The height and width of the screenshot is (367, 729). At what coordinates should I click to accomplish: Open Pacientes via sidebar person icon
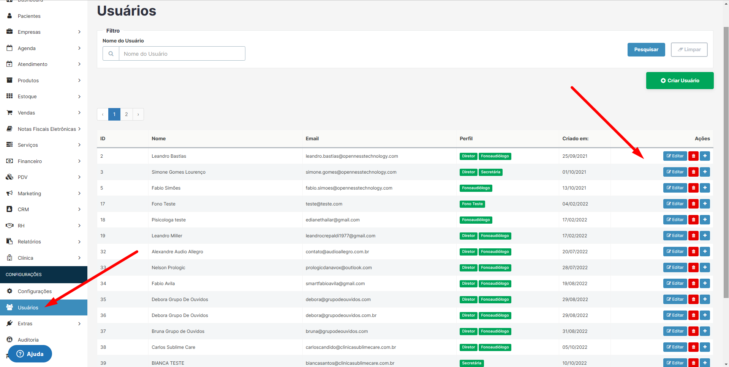point(10,16)
